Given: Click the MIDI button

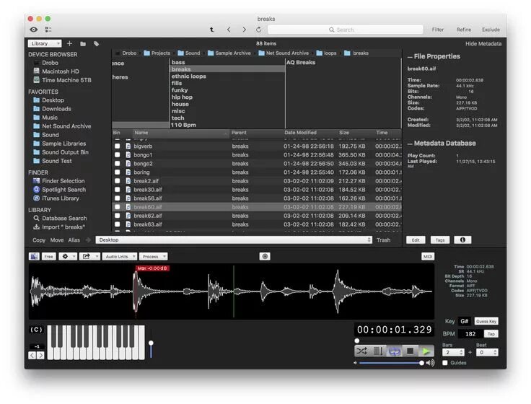Looking at the screenshot, I should point(428,257).
